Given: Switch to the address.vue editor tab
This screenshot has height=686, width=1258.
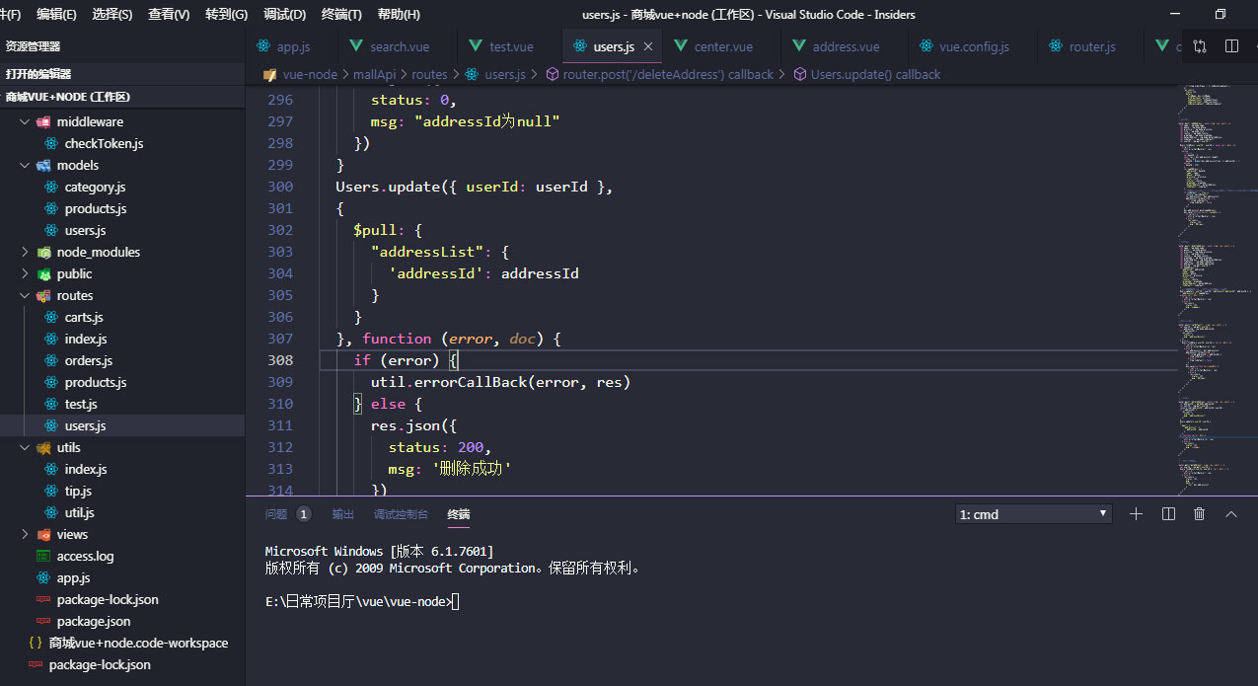Looking at the screenshot, I should coord(845,46).
